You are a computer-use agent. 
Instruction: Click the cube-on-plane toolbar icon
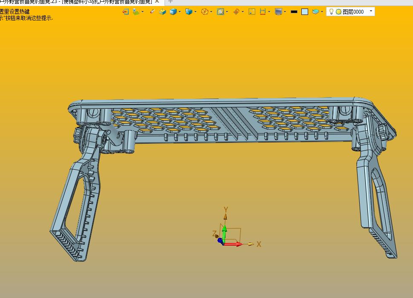pos(162,12)
